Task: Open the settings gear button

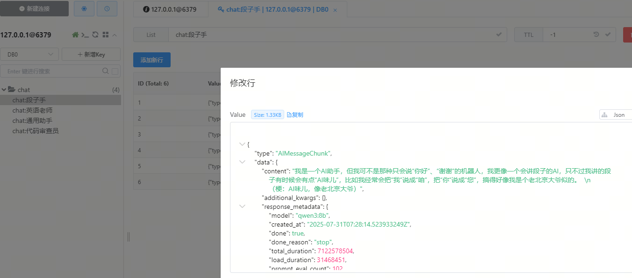Action: pyautogui.click(x=84, y=8)
